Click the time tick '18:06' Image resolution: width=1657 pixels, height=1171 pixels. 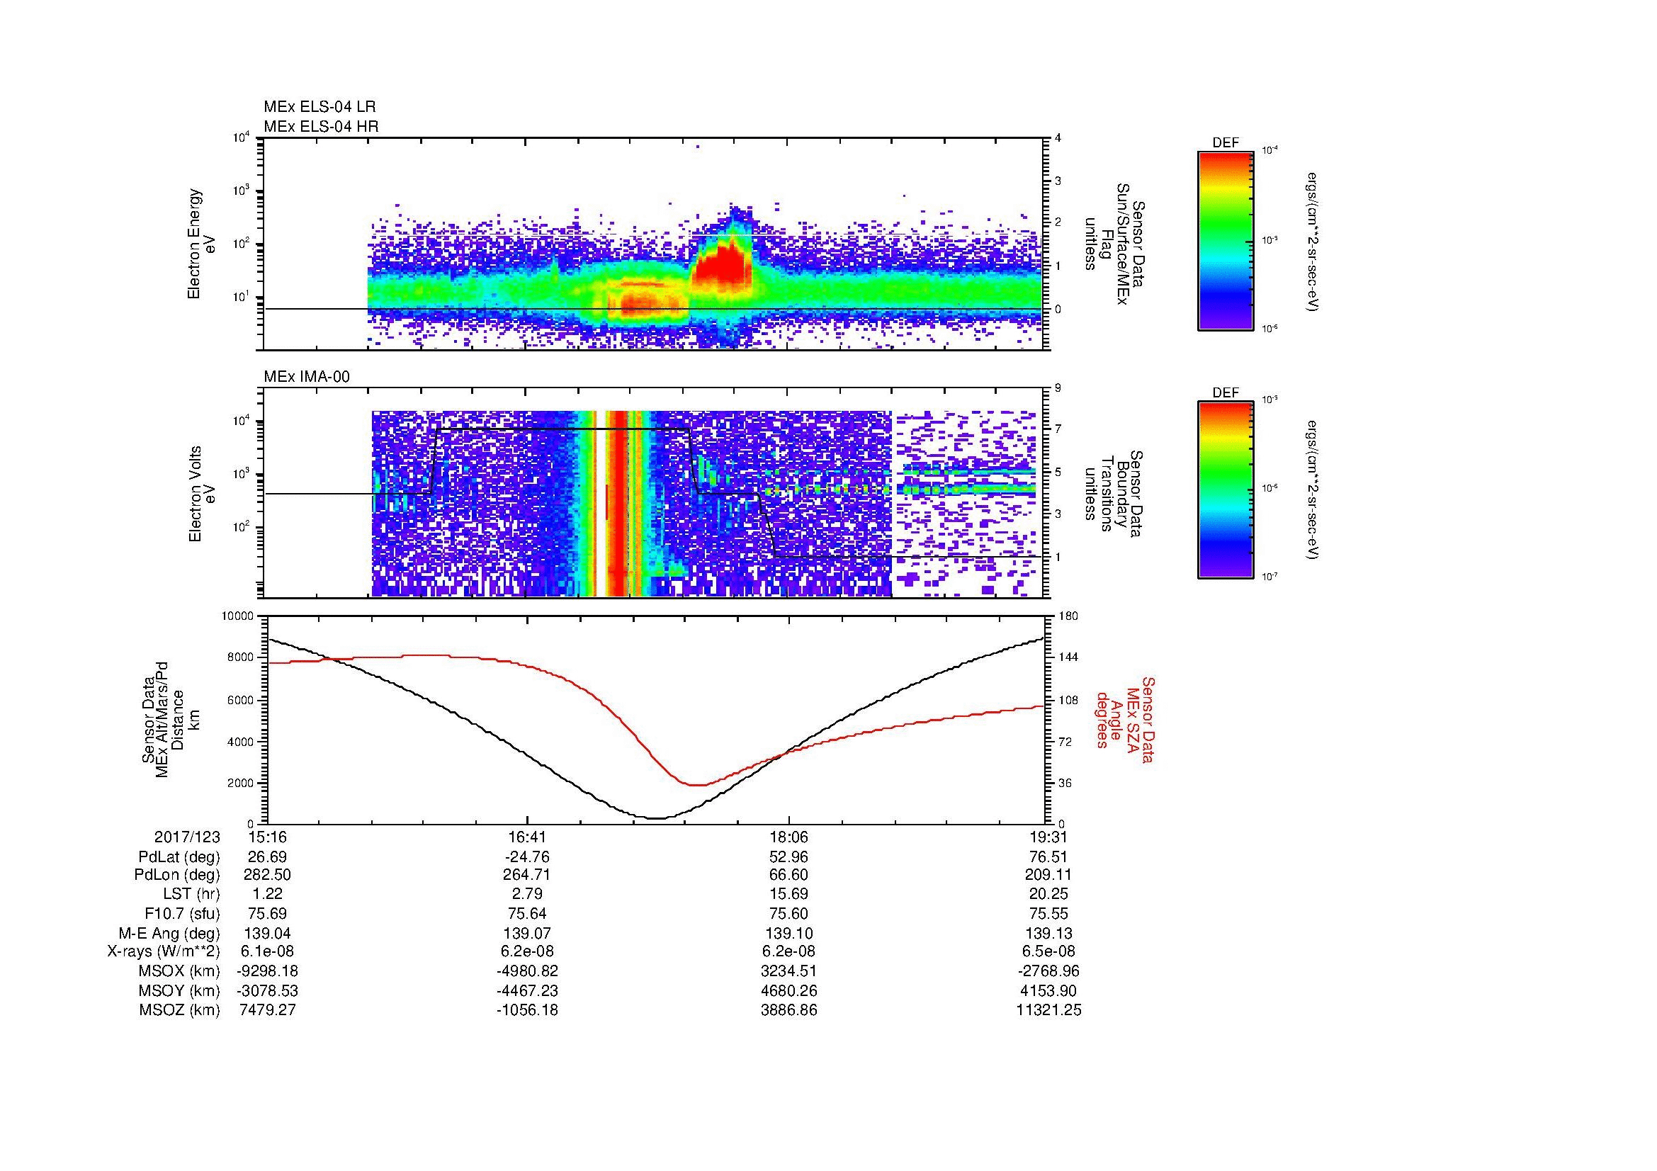788,837
